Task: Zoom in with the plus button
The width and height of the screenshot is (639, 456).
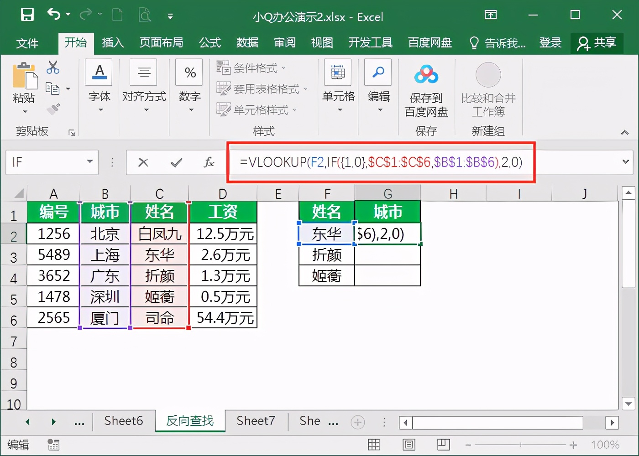Action: 573,445
